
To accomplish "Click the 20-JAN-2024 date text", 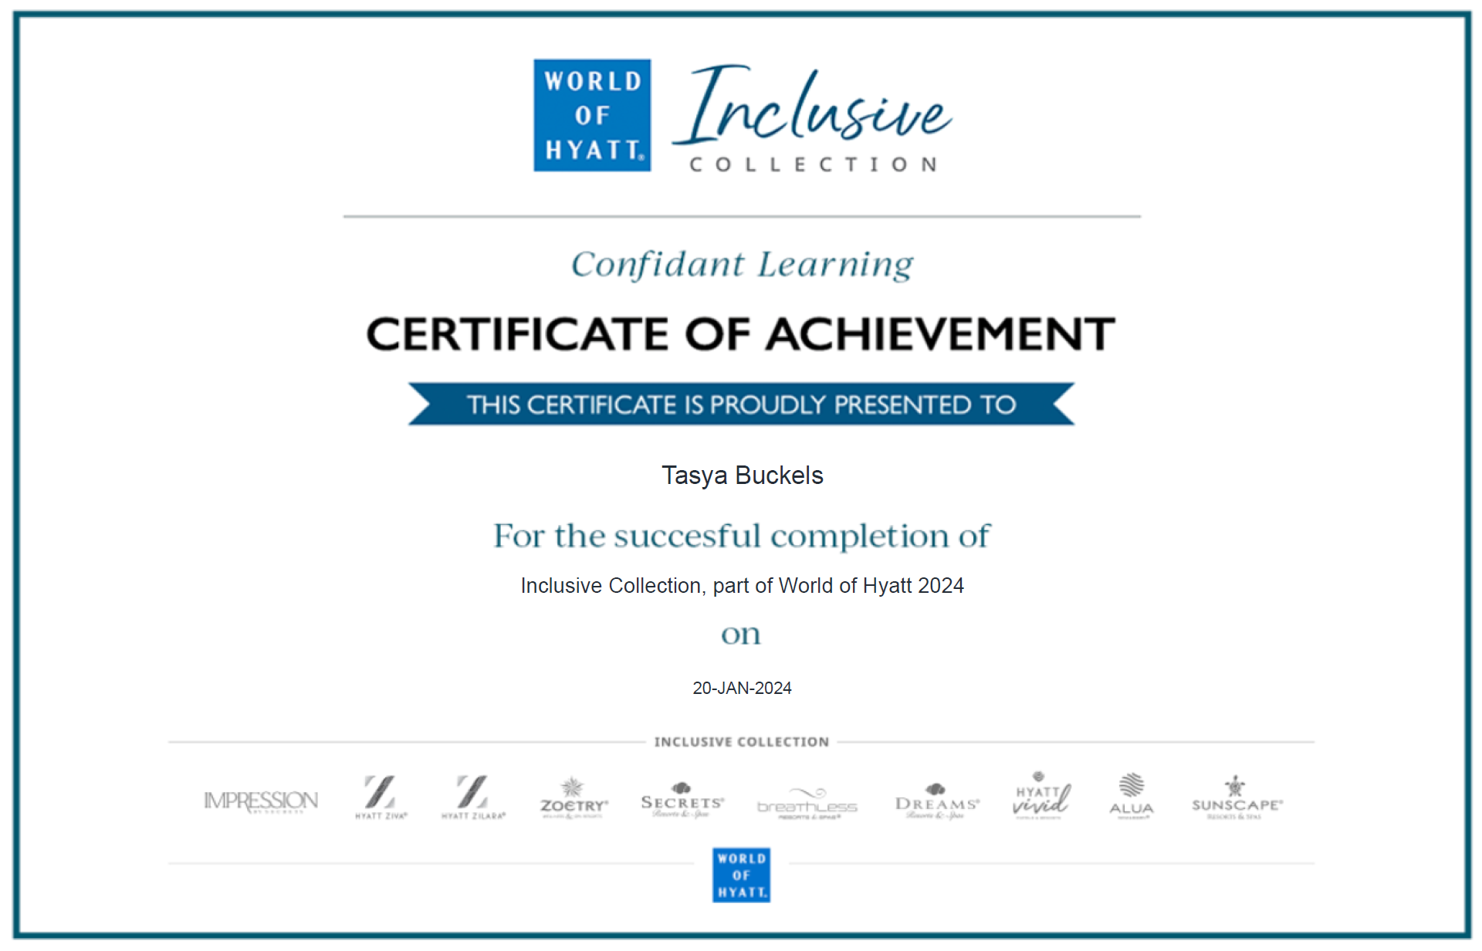I will 742,687.
